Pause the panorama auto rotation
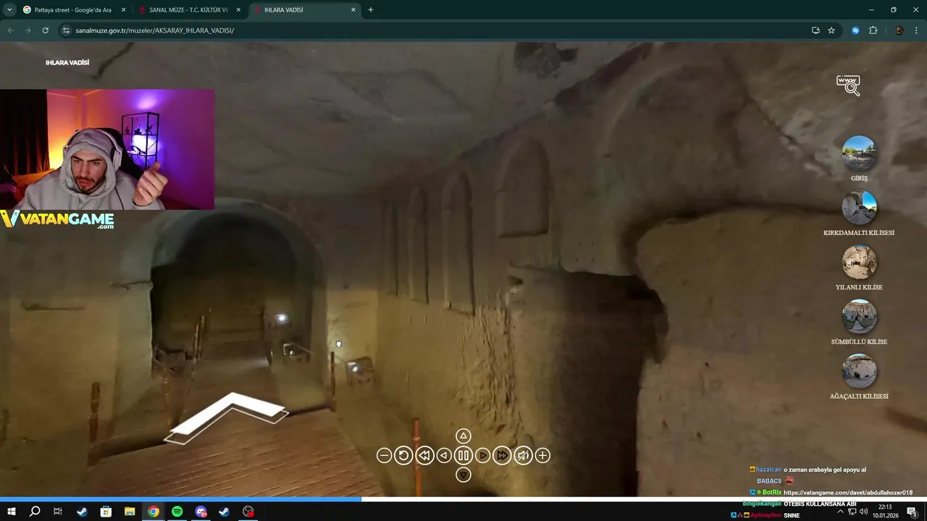 [x=463, y=455]
